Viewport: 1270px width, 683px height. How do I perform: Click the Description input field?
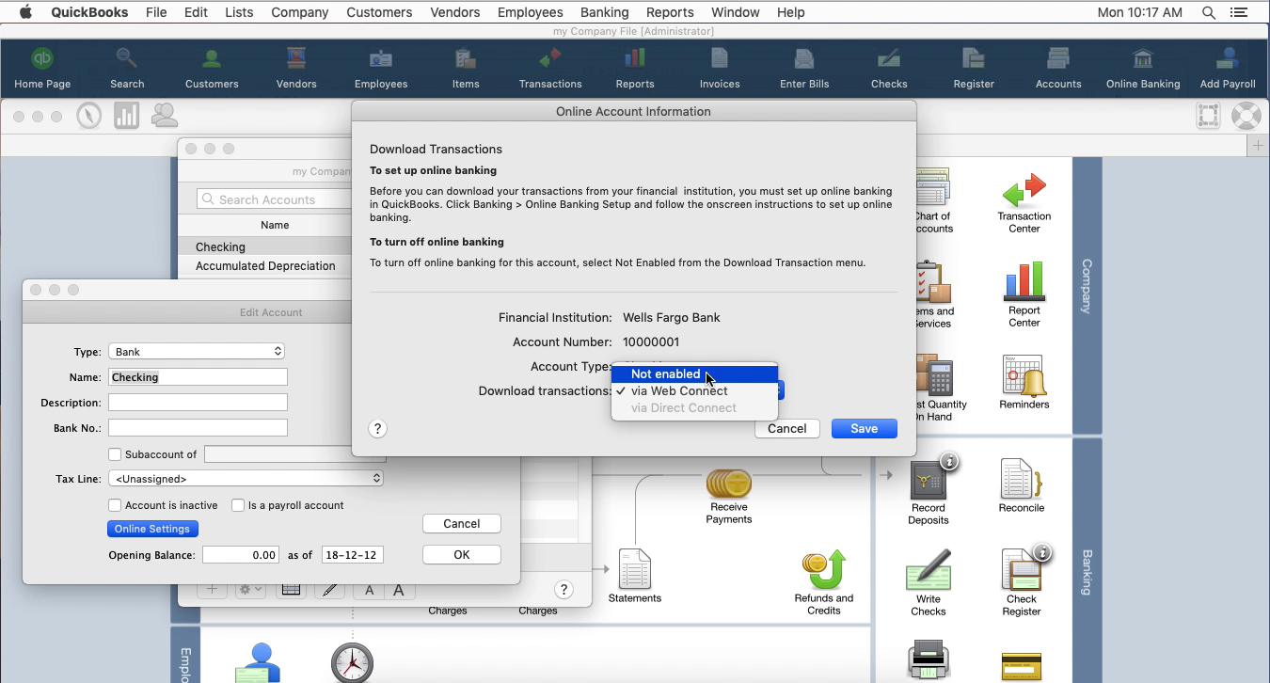click(198, 402)
